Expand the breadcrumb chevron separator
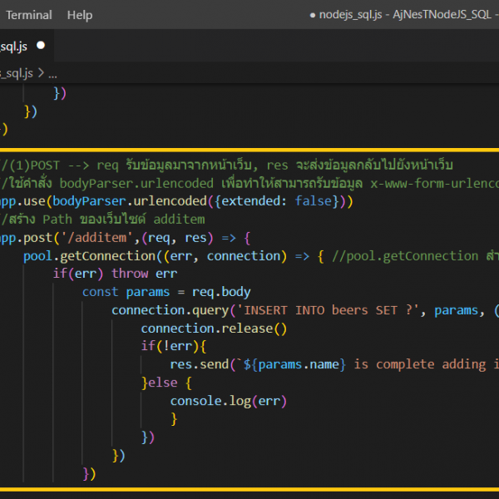The width and height of the screenshot is (499, 499). coord(41,73)
